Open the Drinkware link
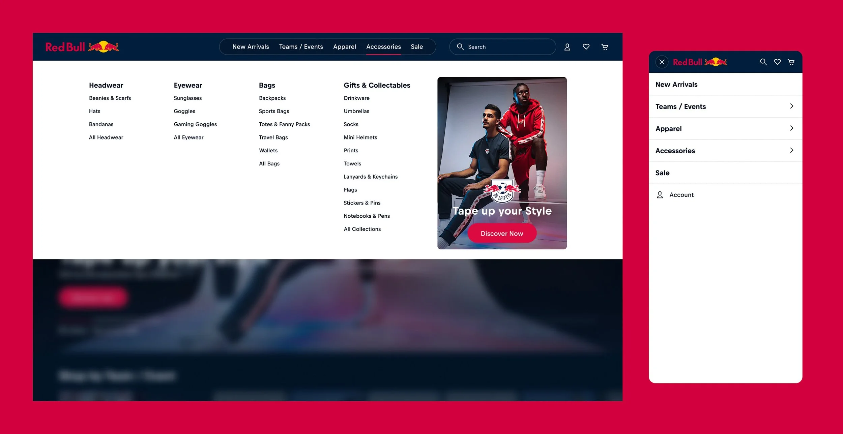 coord(356,98)
